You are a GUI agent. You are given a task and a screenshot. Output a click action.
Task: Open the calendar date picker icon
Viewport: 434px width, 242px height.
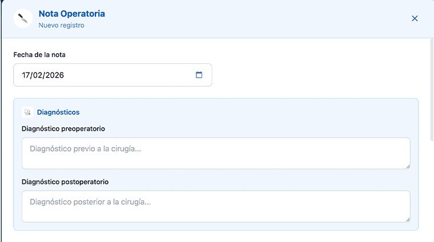pyautogui.click(x=199, y=75)
